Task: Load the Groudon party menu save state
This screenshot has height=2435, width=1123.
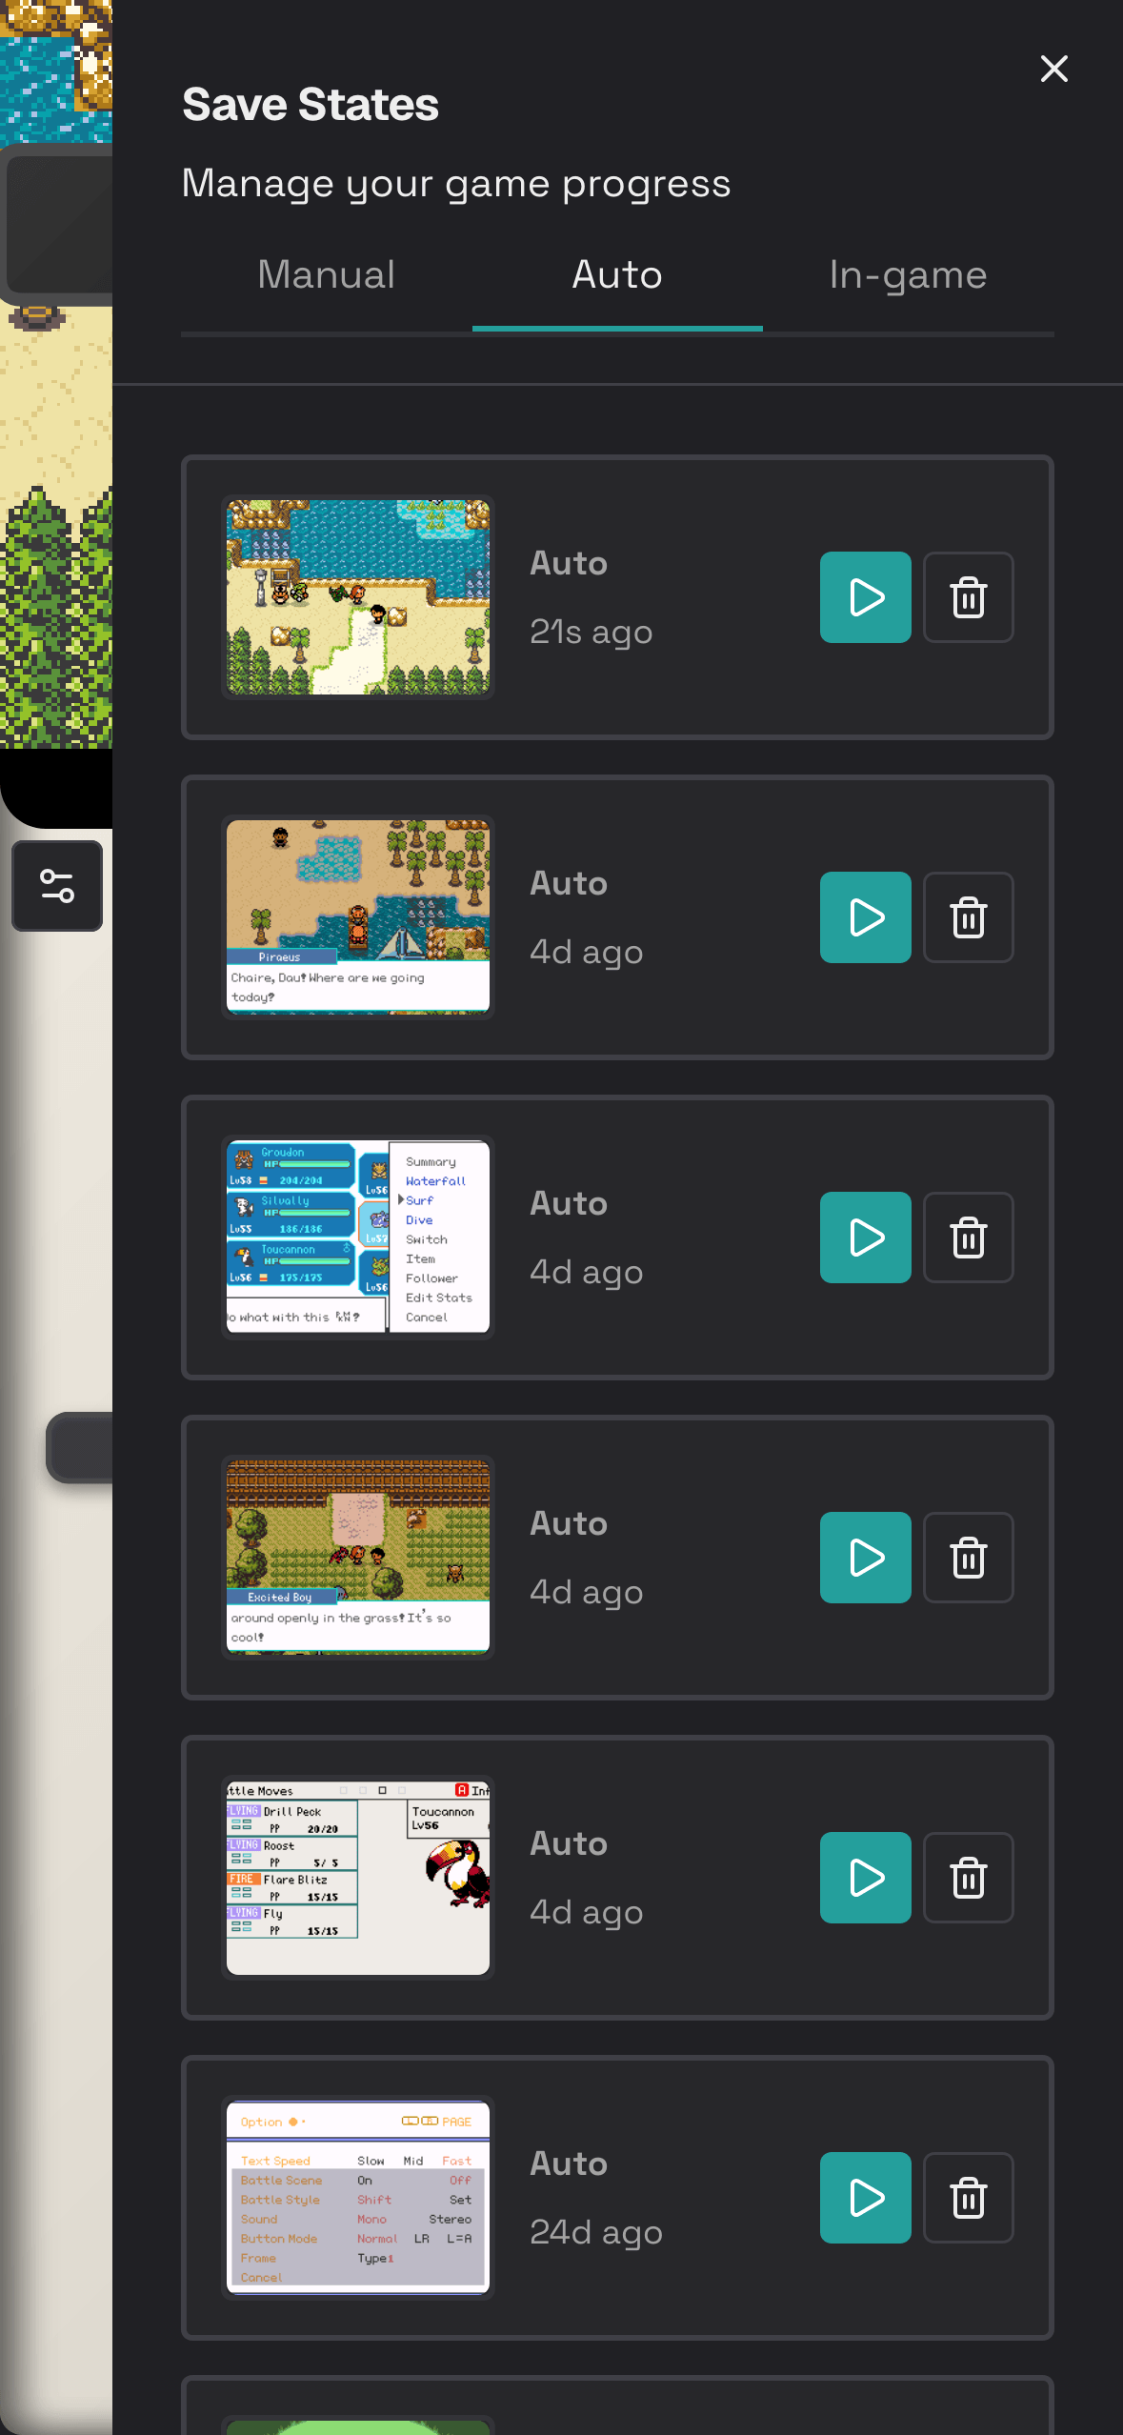Action: 865,1238
